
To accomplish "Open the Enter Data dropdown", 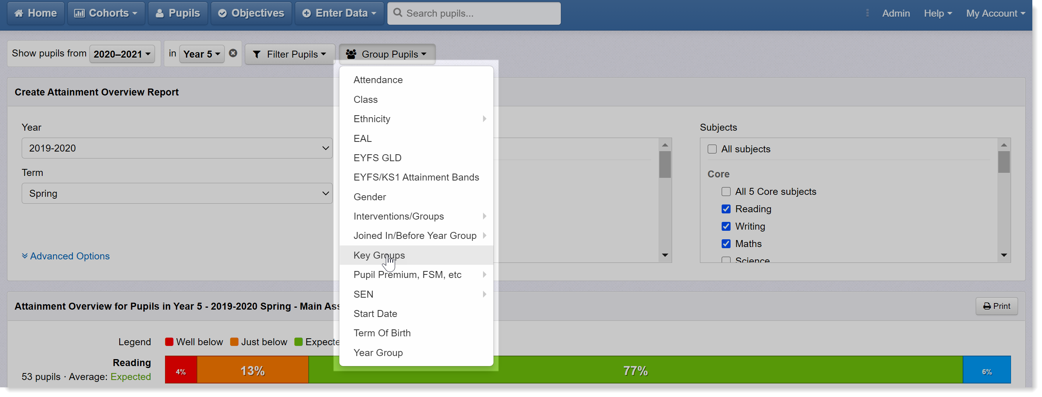I will 339,13.
